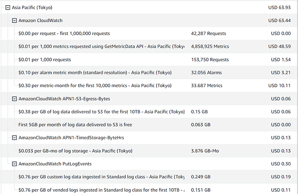Click USD 0.00 on first 1,000,000 requests row
The width and height of the screenshot is (298, 194).
tap(281, 33)
